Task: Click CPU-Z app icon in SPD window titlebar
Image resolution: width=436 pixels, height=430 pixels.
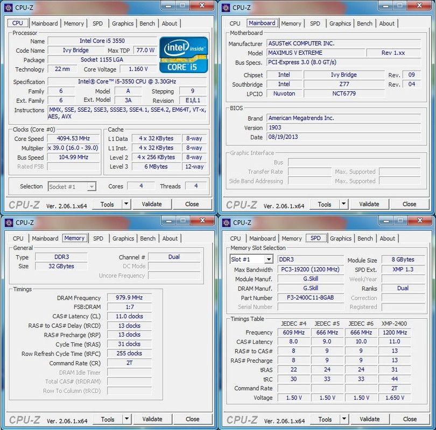Action: pos(227,223)
